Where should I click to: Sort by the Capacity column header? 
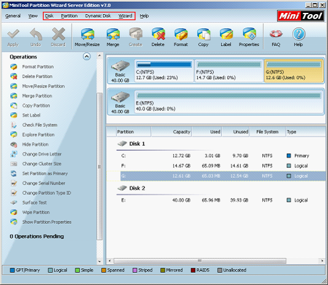[171, 132]
